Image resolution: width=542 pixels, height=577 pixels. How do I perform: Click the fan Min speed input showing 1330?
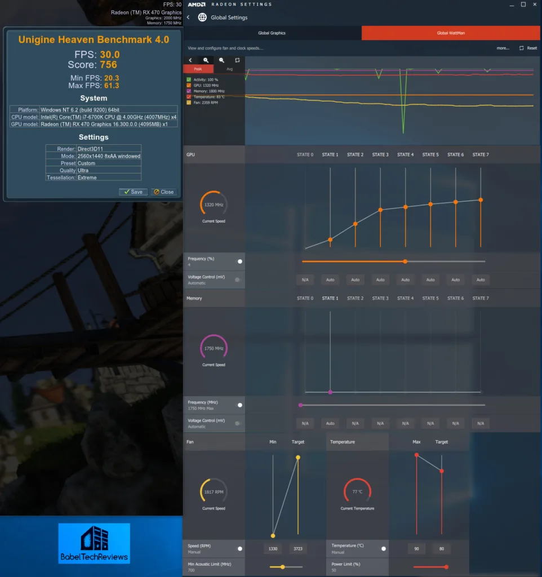point(273,548)
